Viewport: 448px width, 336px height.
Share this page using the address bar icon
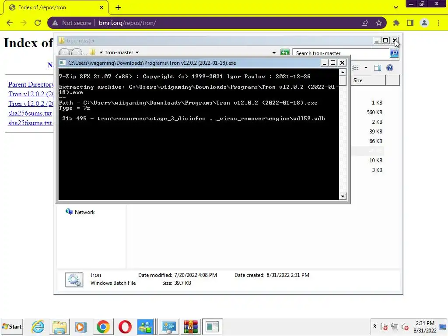pos(365,23)
